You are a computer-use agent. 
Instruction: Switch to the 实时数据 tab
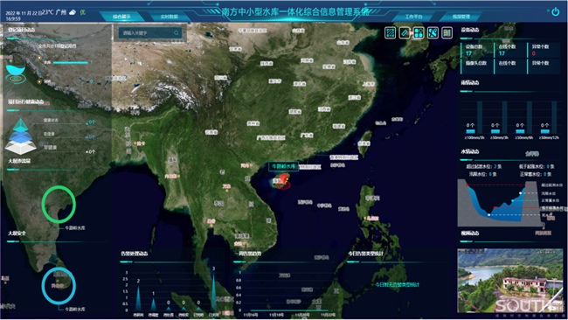point(170,17)
